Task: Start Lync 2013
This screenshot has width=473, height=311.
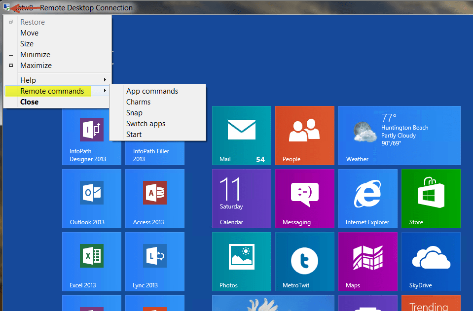Action: [154, 261]
